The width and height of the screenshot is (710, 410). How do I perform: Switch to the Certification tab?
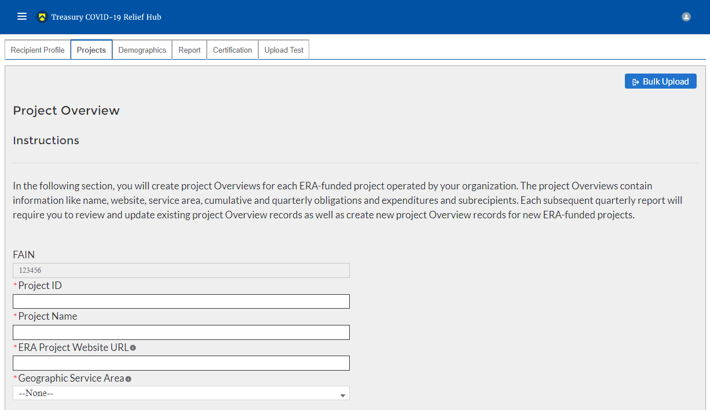[232, 50]
